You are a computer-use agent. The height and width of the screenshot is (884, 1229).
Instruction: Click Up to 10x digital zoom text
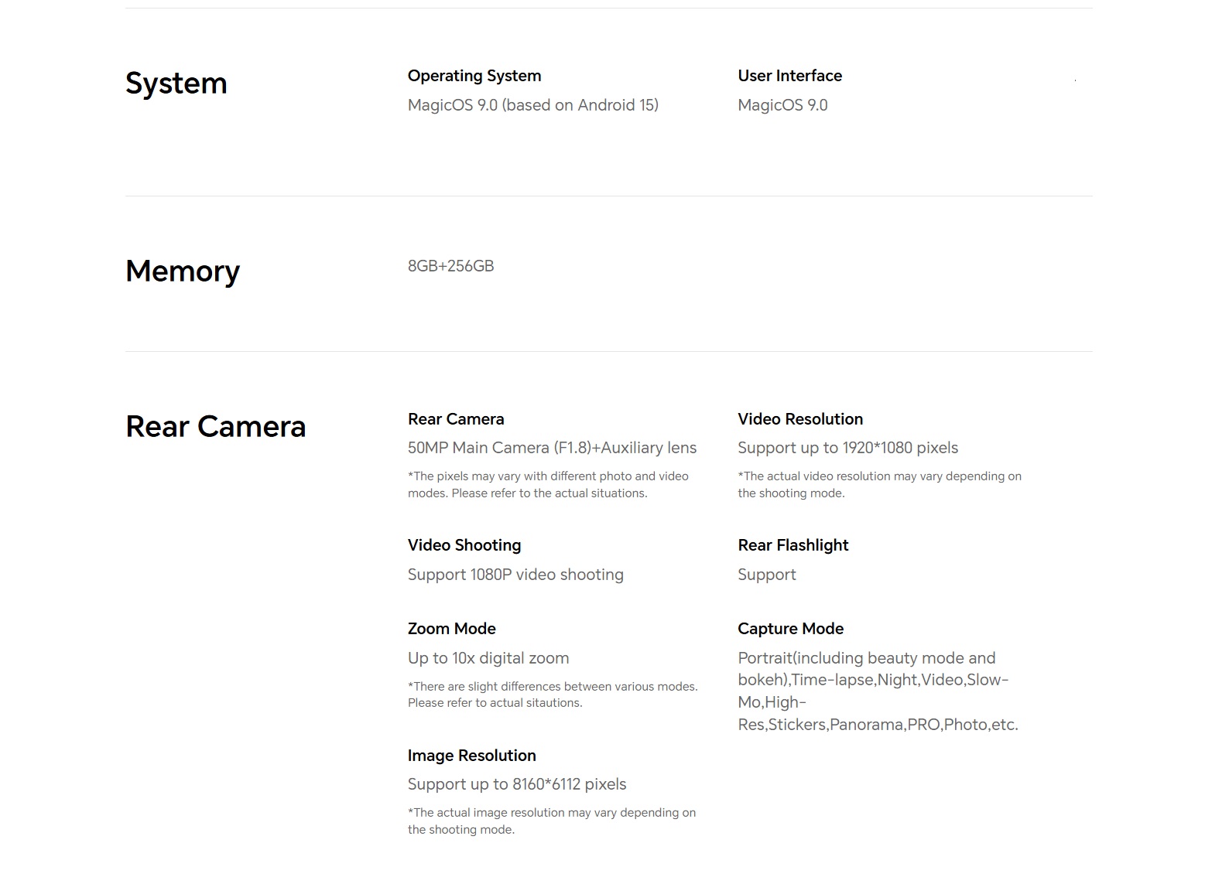[488, 658]
